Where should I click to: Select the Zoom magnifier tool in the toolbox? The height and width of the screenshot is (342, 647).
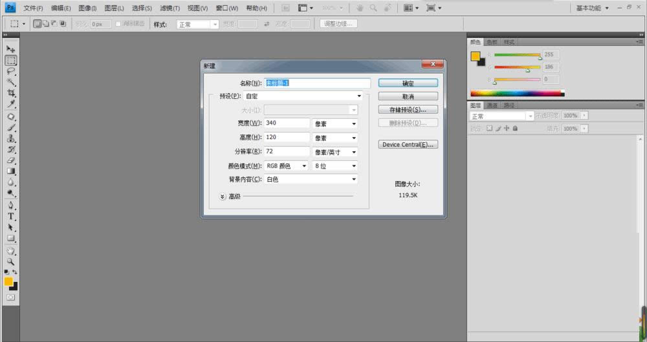tap(11, 261)
